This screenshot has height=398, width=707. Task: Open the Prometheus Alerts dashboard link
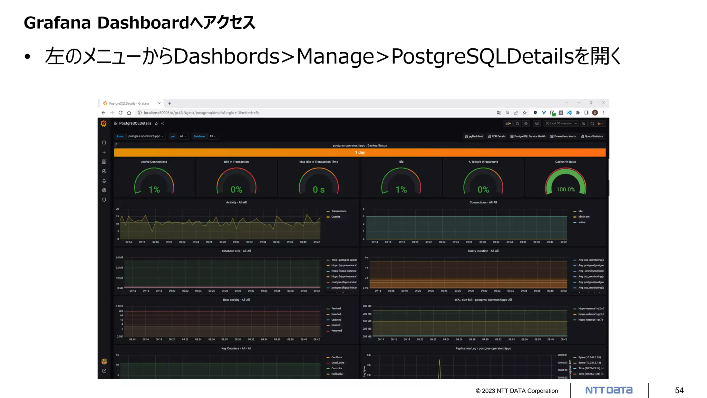pyautogui.click(x=563, y=136)
